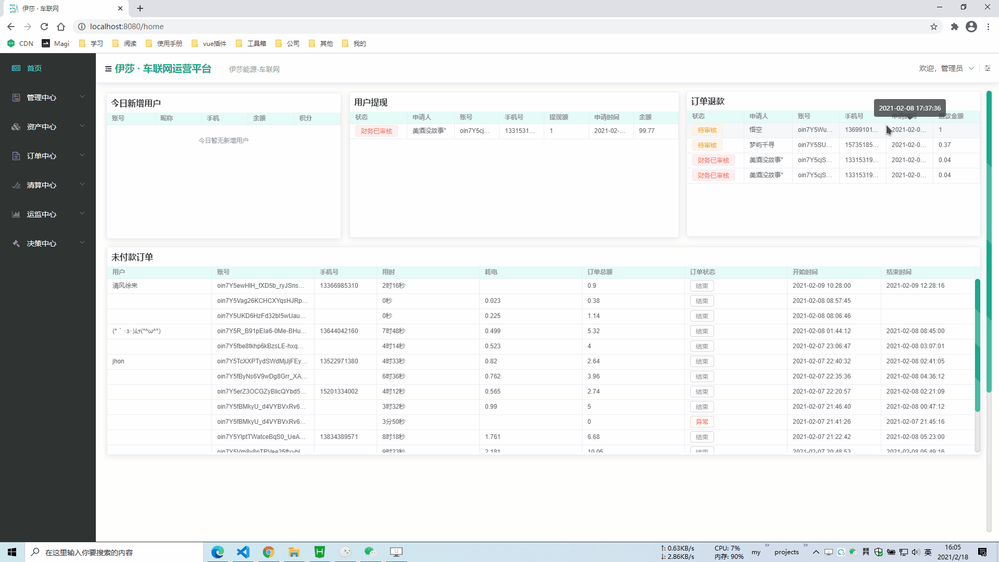
Task: Click the 首页 home icon in sidebar
Action: tap(16, 68)
